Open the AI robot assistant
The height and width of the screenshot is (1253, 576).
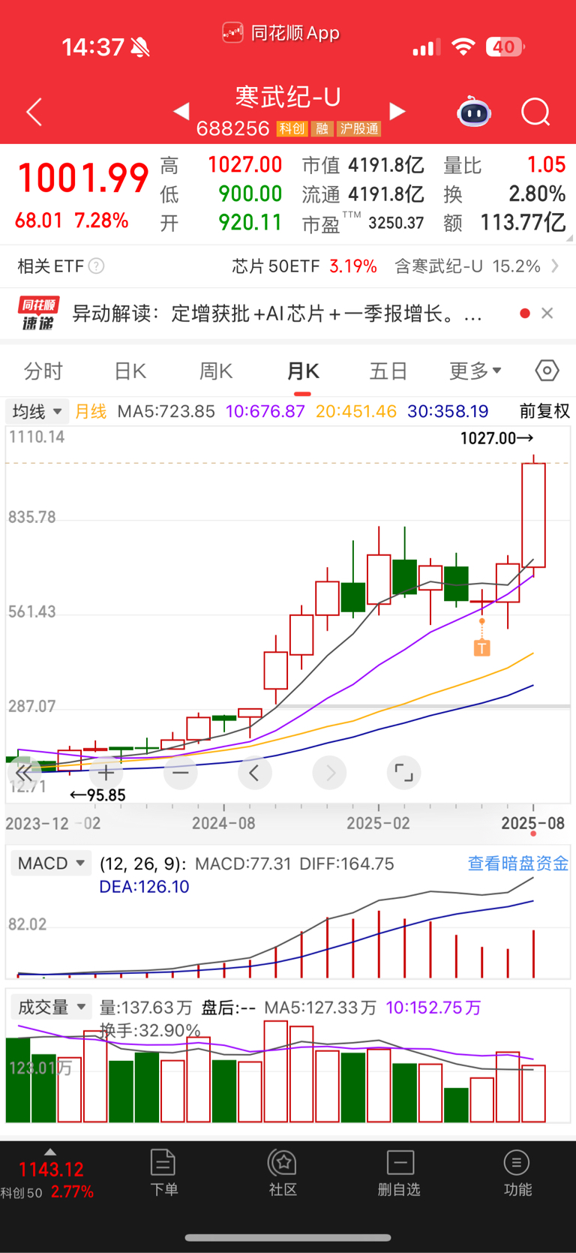(x=474, y=113)
